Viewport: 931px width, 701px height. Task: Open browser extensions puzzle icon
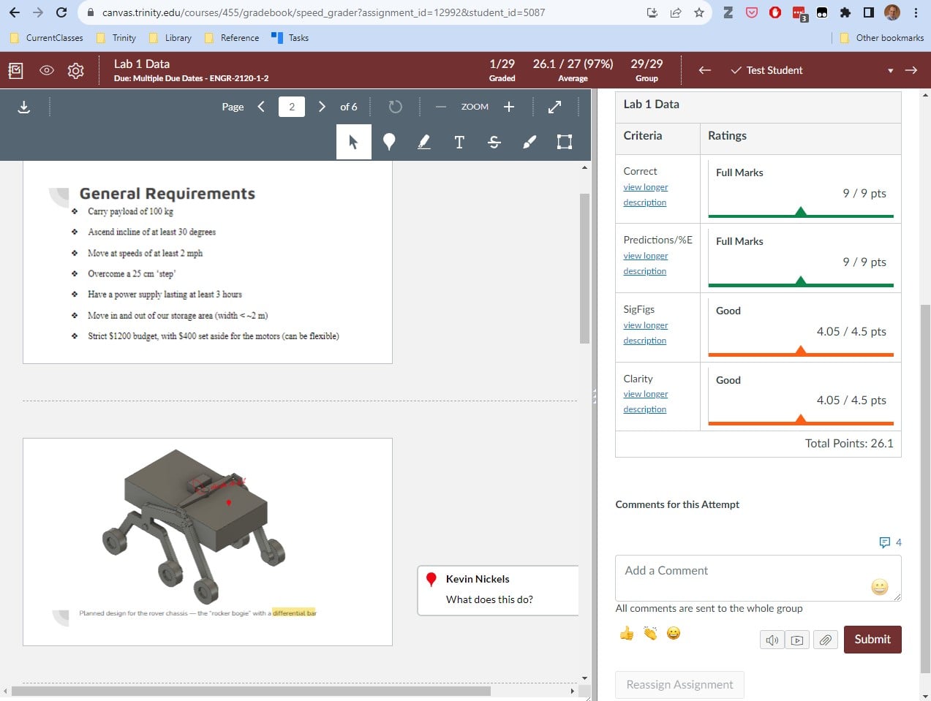(x=845, y=12)
